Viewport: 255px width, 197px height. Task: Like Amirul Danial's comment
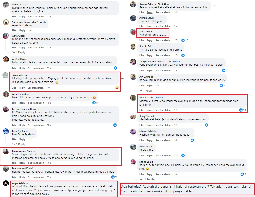pos(14,68)
